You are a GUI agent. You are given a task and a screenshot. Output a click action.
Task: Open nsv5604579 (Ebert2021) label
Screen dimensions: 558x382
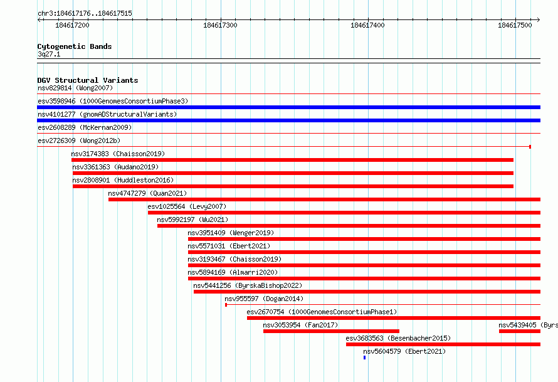click(404, 351)
